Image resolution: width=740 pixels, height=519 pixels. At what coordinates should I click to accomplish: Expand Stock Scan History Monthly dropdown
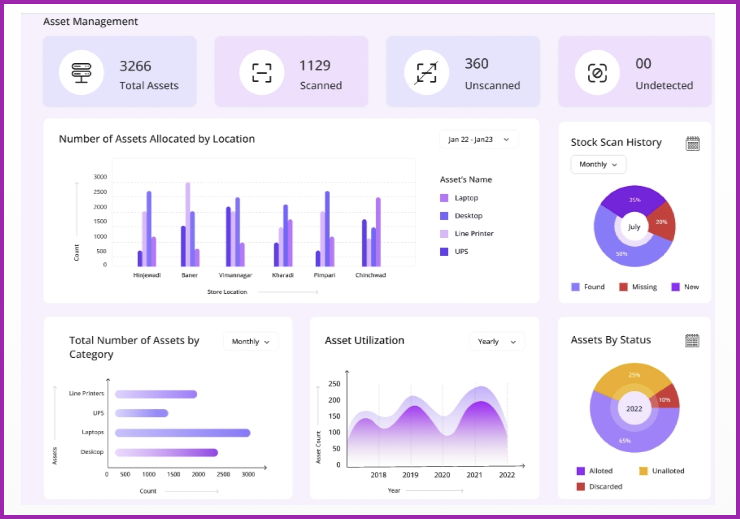click(x=598, y=165)
